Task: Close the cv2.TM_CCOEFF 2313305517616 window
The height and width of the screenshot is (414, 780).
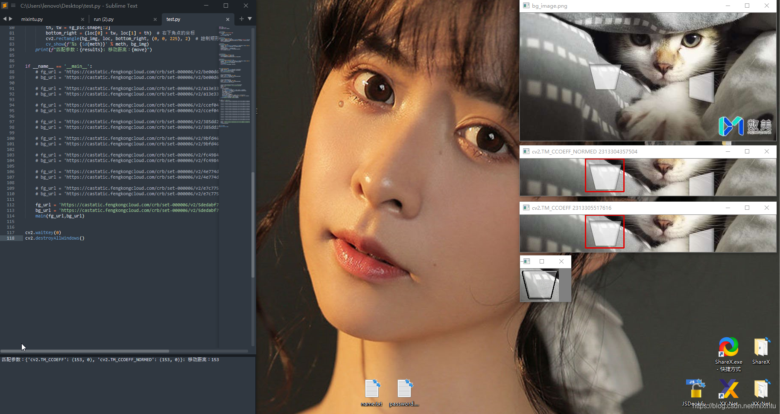Action: tap(767, 208)
